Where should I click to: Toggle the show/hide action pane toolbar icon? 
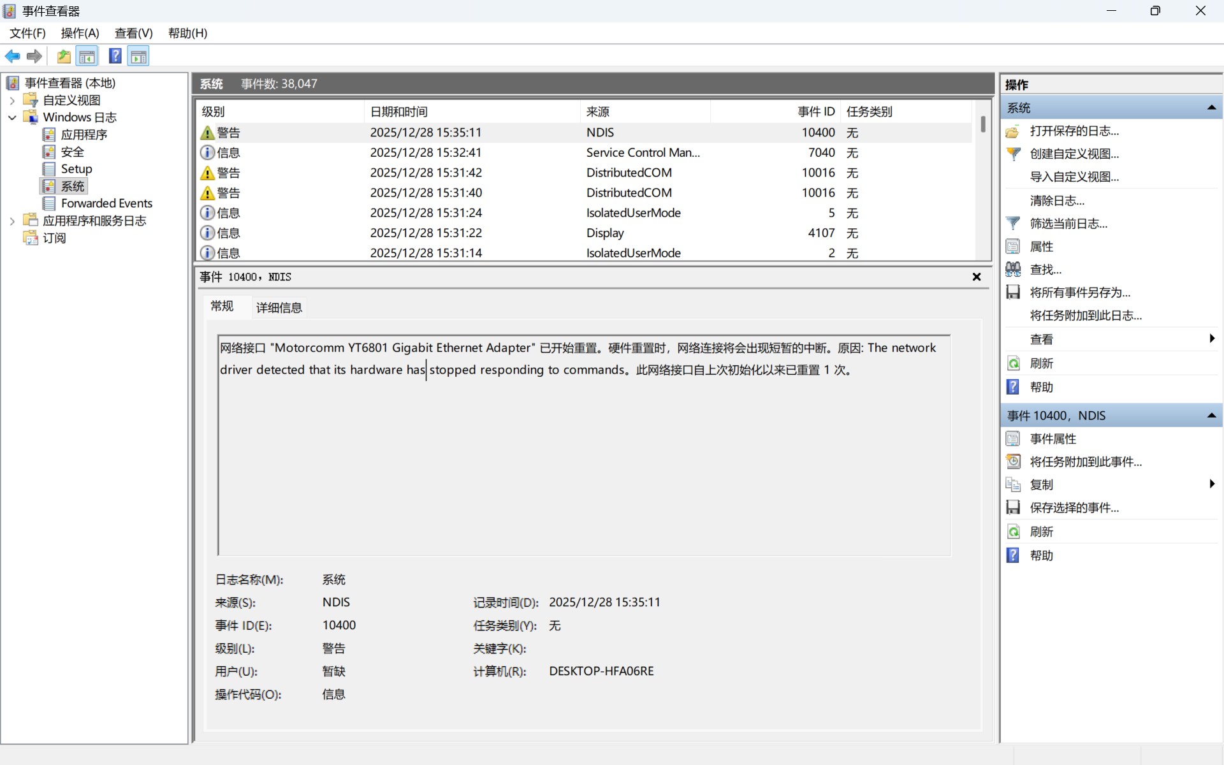coord(138,56)
